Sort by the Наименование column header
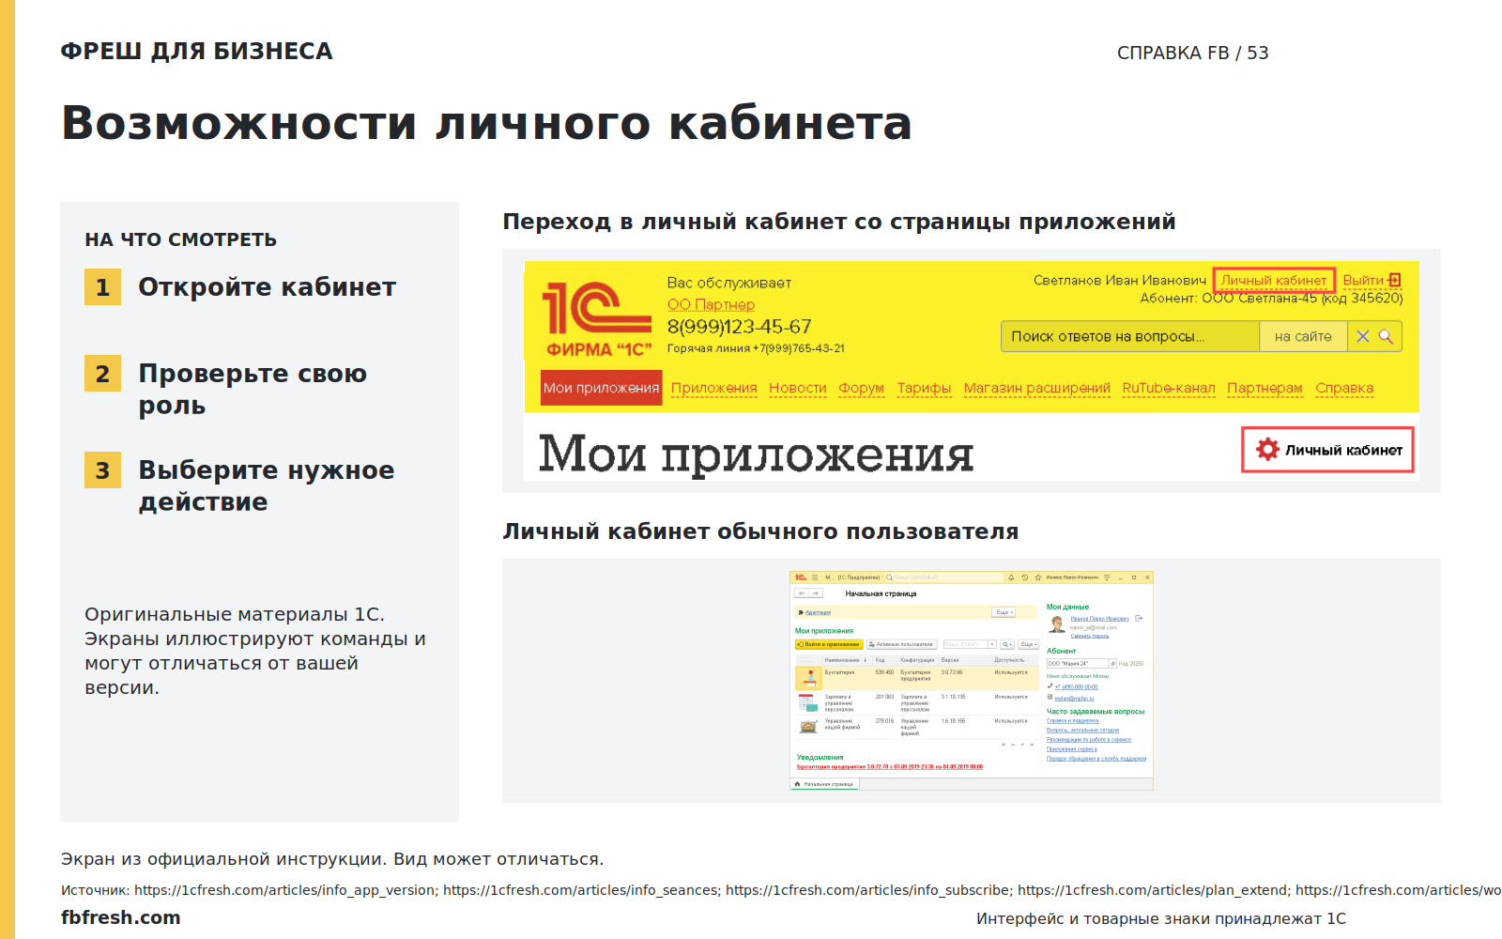 point(847,660)
